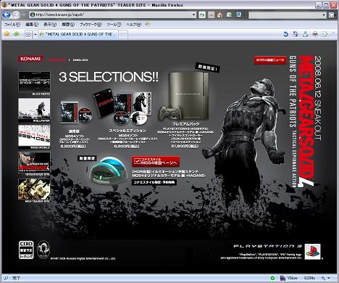Open the ブックマーク(B) menu
This screenshot has height=283, width=339.
pos(91,25)
